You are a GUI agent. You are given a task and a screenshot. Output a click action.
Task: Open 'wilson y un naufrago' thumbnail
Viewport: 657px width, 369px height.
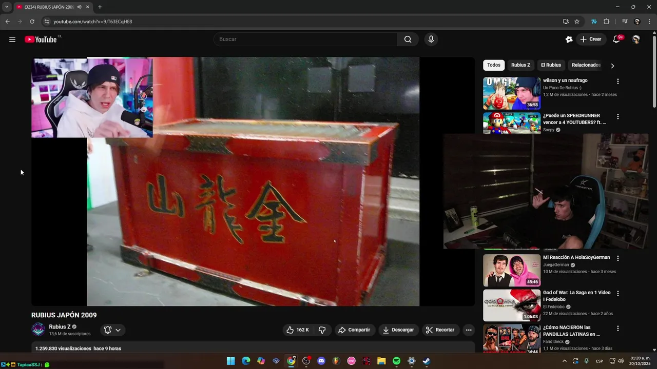click(x=512, y=93)
